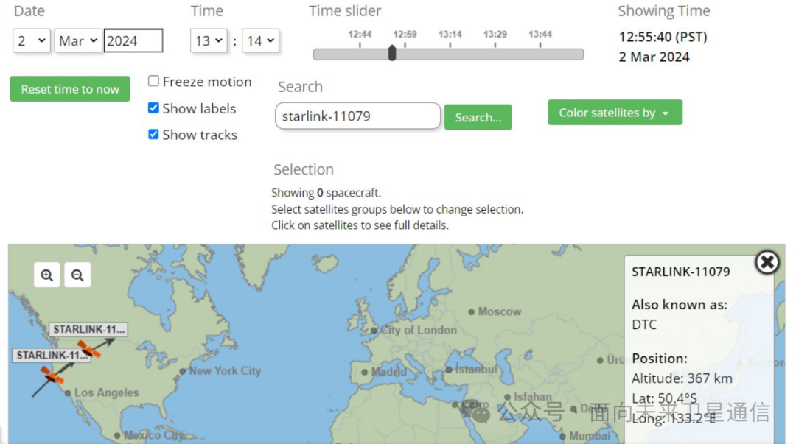Click the Showing 0 spacecraft text
Screen dimensions: 796x444
[326, 193]
